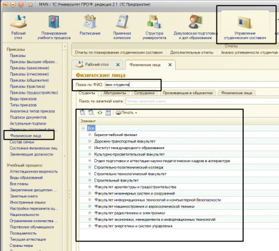
Task: Expand Факультет радиотехники и электроники node
Action: click(x=90, y=213)
